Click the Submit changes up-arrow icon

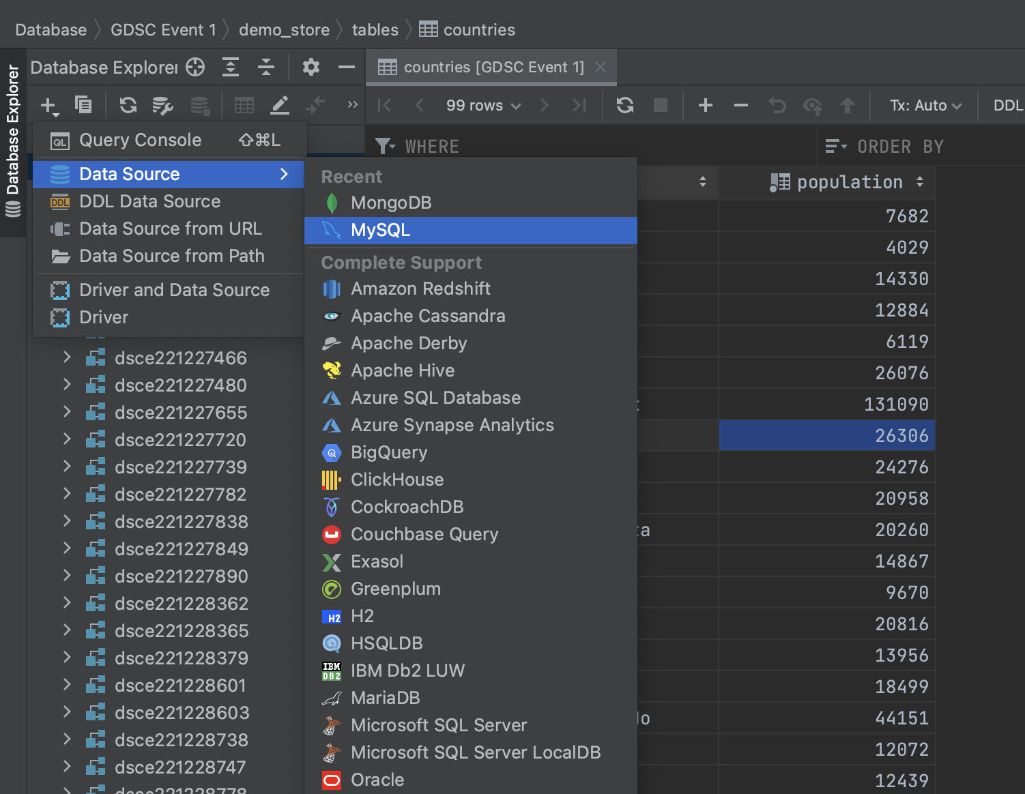click(x=848, y=105)
